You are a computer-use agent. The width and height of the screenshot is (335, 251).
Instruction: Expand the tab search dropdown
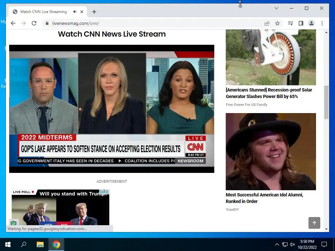click(x=276, y=8)
